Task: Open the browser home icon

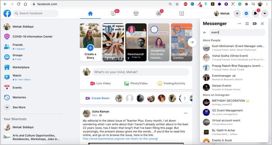Action: coord(26,4)
